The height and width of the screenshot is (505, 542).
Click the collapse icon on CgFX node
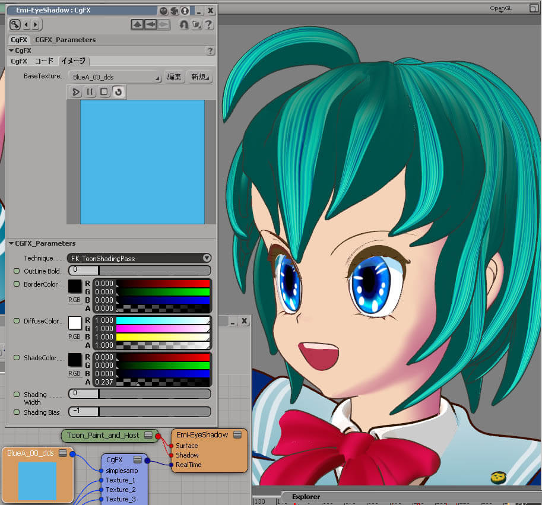tap(137, 459)
